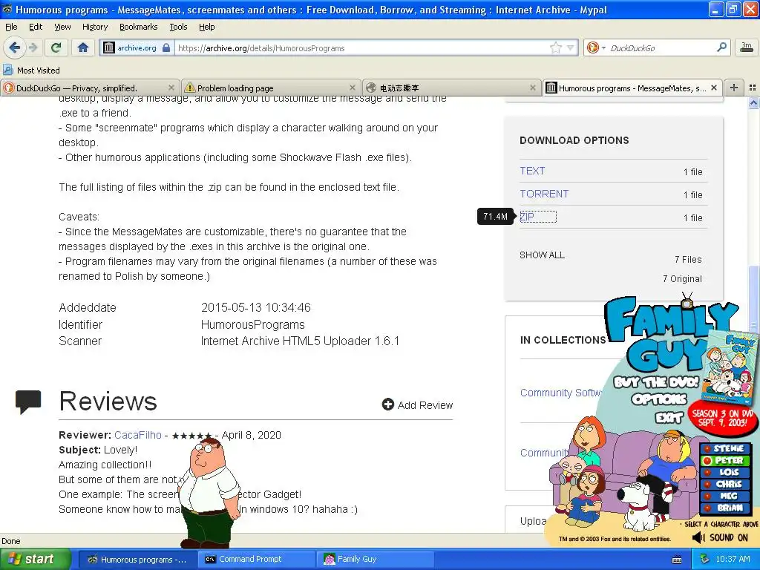Open the Edit menu
760x570 pixels.
tap(36, 27)
